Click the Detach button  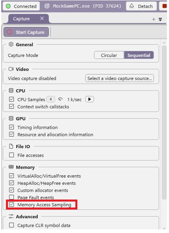tap(142, 6)
